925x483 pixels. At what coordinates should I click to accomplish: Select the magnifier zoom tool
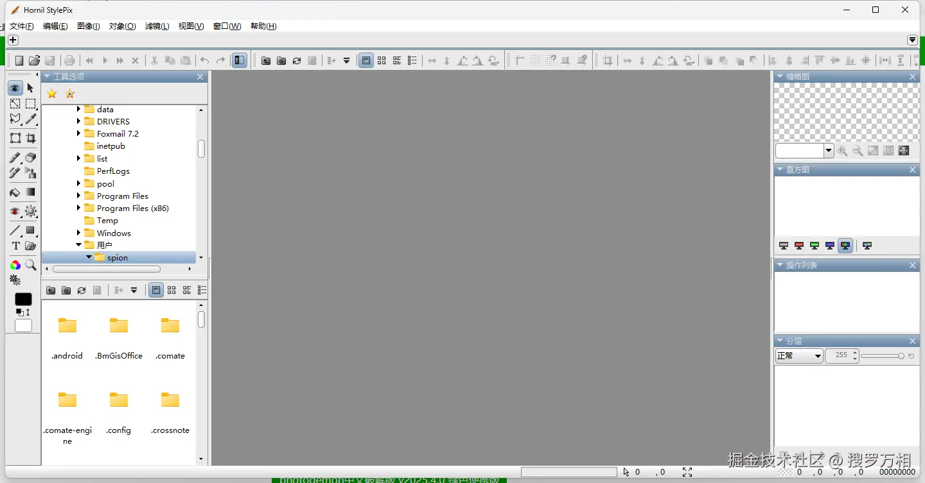point(30,265)
